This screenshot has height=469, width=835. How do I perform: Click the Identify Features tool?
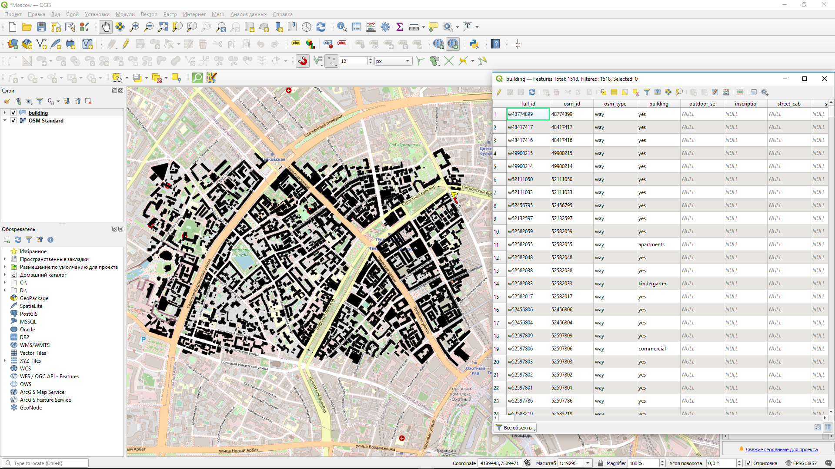coord(342,27)
